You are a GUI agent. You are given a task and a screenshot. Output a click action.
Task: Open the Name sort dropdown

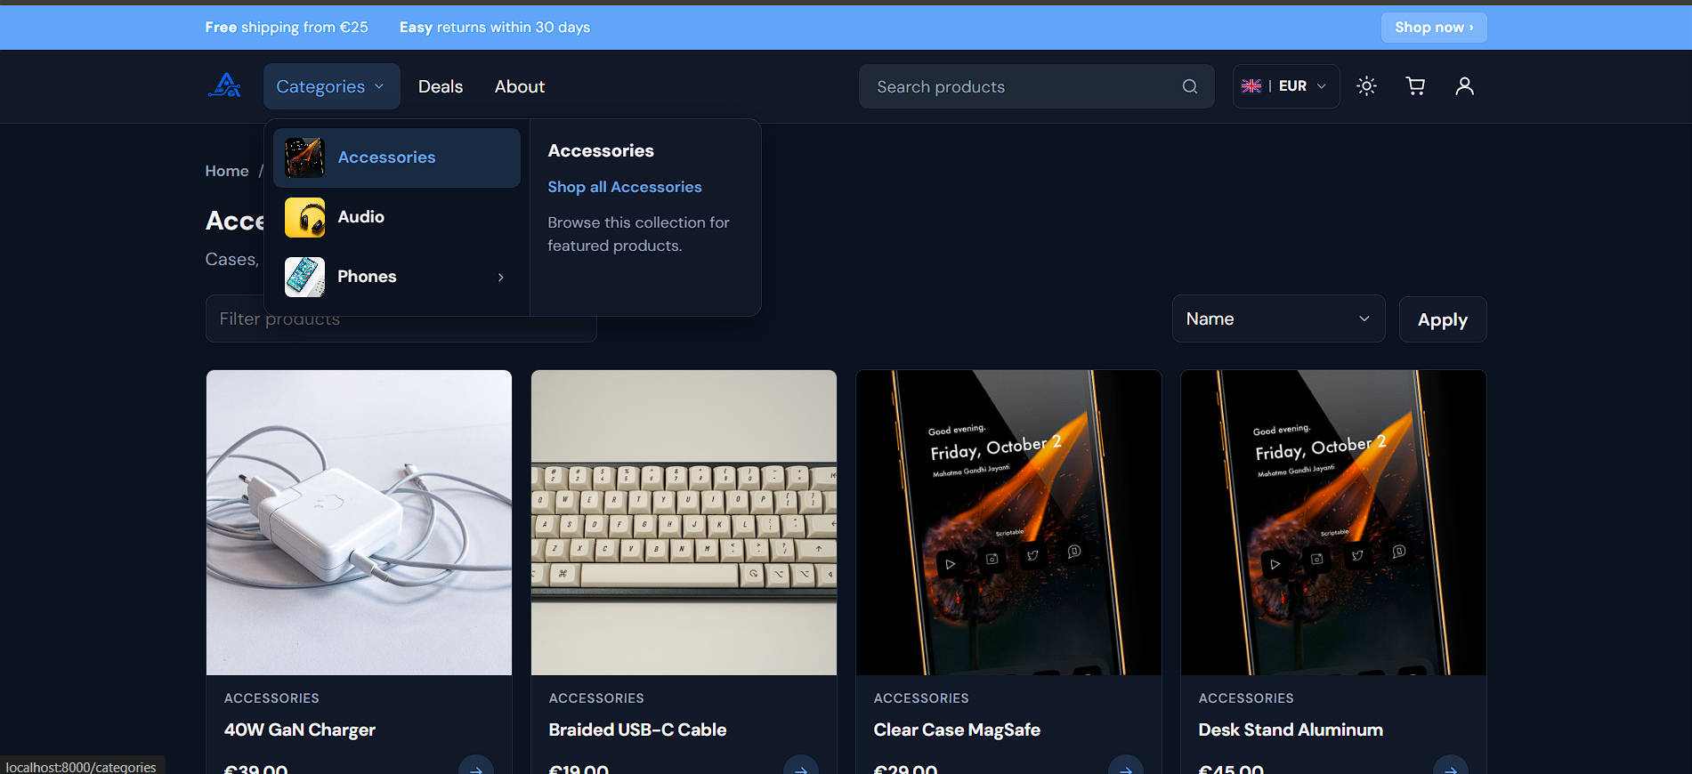pos(1278,318)
